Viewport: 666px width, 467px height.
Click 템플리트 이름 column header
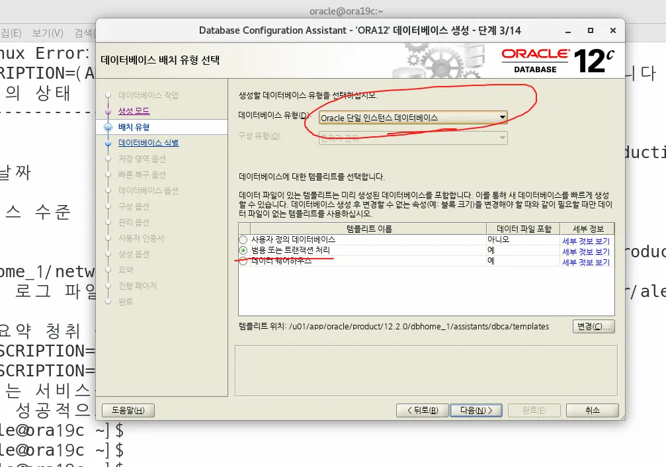point(368,229)
